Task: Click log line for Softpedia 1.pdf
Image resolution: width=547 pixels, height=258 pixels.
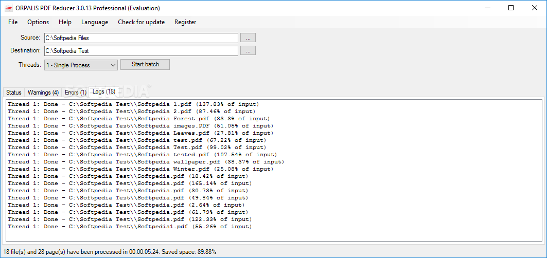Action: (x=133, y=104)
